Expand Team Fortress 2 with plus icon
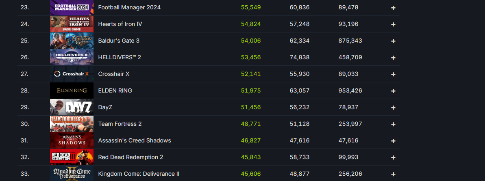The height and width of the screenshot is (181, 485). pos(393,125)
